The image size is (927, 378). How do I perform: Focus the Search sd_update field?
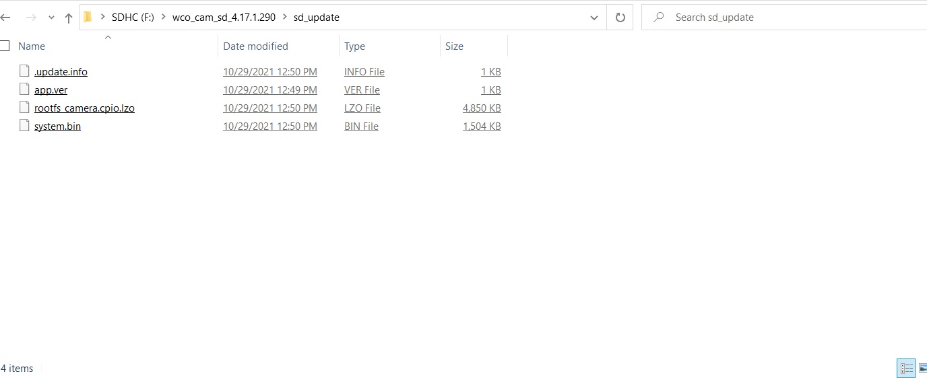click(x=785, y=17)
